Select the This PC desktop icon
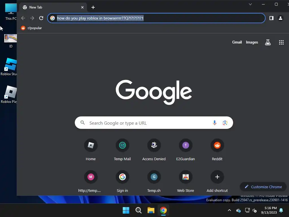This screenshot has height=217, width=289. point(11,12)
